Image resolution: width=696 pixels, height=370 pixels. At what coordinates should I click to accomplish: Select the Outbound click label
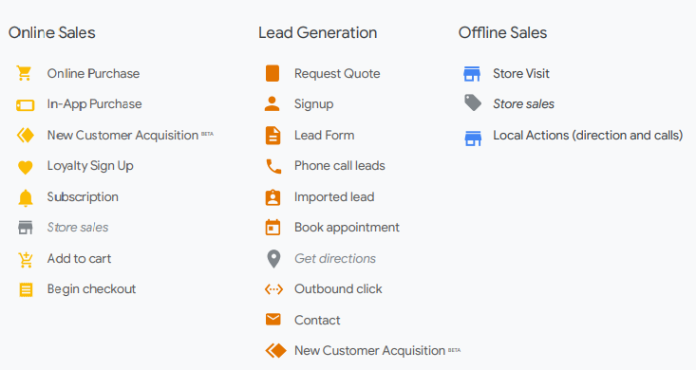[338, 288]
